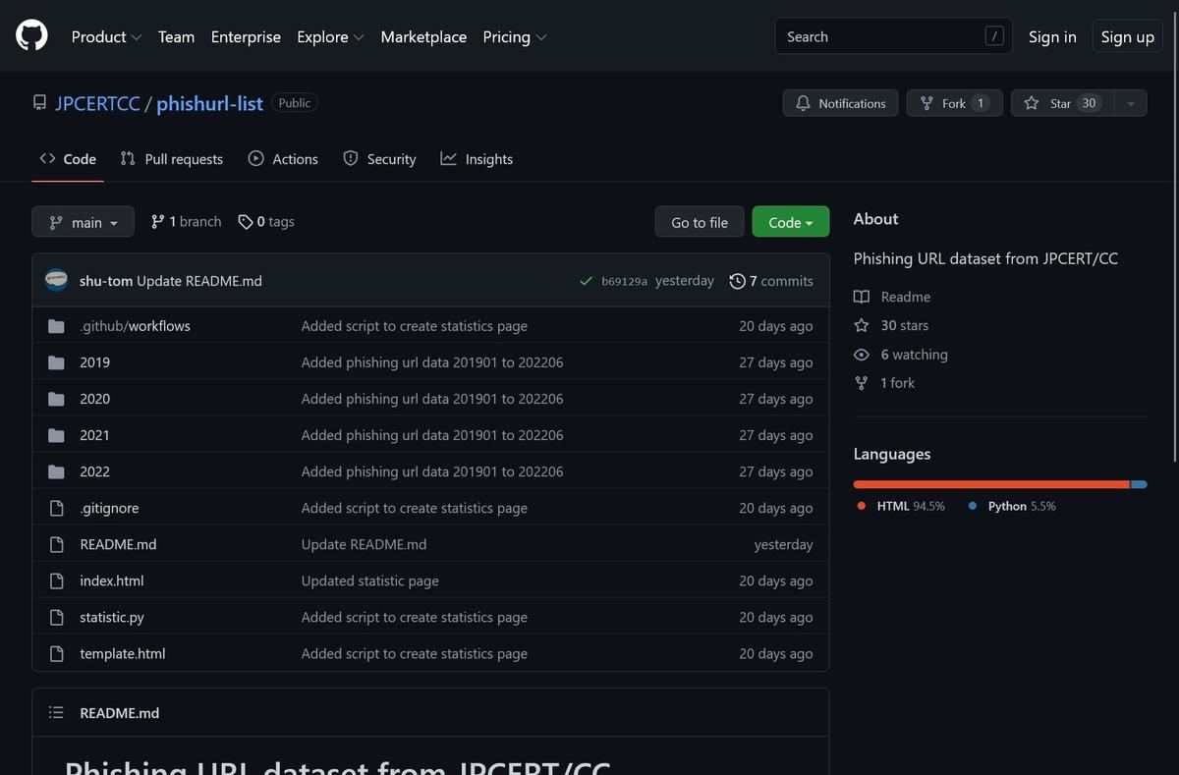The image size is (1179, 775).
Task: Switch to the Pull requests tab
Action: pyautogui.click(x=172, y=159)
